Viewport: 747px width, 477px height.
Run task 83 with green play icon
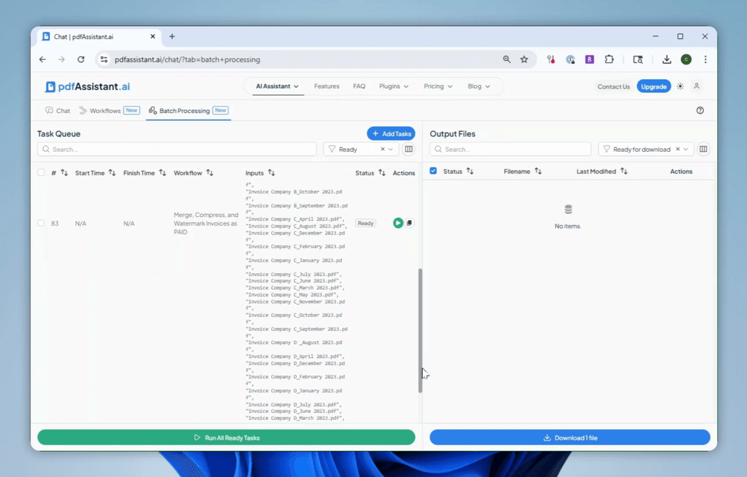[x=398, y=223]
